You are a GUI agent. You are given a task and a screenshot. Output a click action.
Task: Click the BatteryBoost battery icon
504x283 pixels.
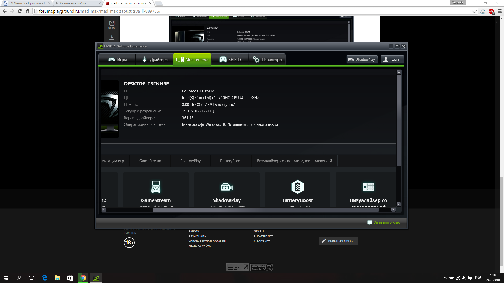coord(297,187)
